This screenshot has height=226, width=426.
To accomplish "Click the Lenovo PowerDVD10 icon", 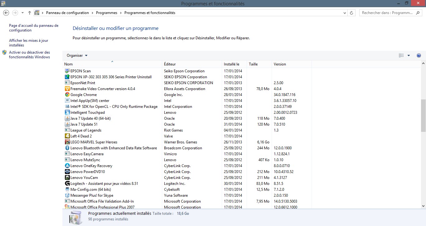I will pyautogui.click(x=67, y=172).
